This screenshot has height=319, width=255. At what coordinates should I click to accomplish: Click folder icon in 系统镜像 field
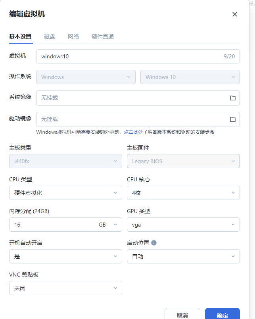[233, 98]
